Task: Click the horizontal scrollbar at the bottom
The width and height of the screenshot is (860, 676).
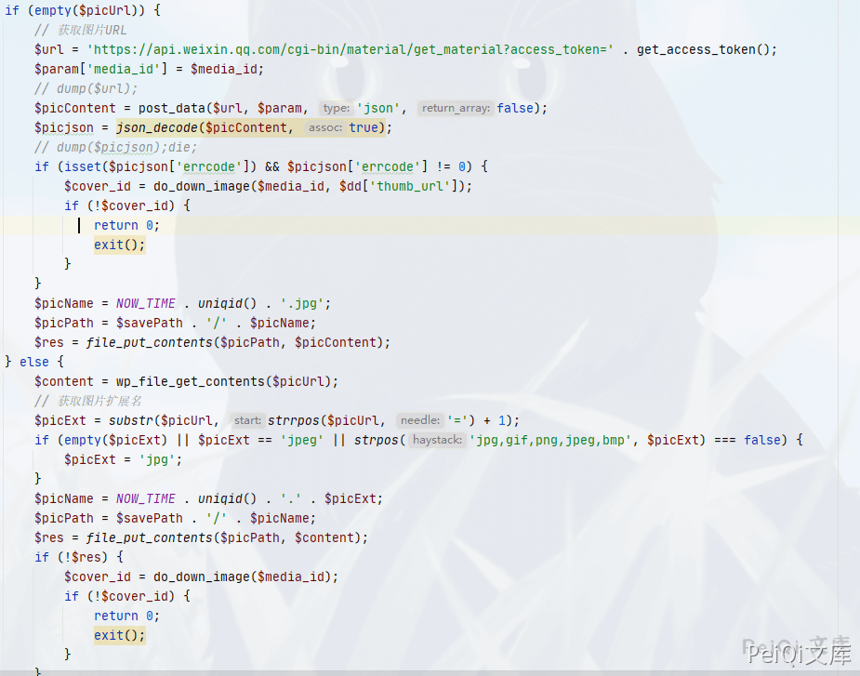Action: 430,672
